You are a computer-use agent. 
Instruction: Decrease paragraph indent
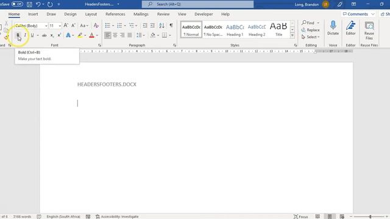point(145,26)
